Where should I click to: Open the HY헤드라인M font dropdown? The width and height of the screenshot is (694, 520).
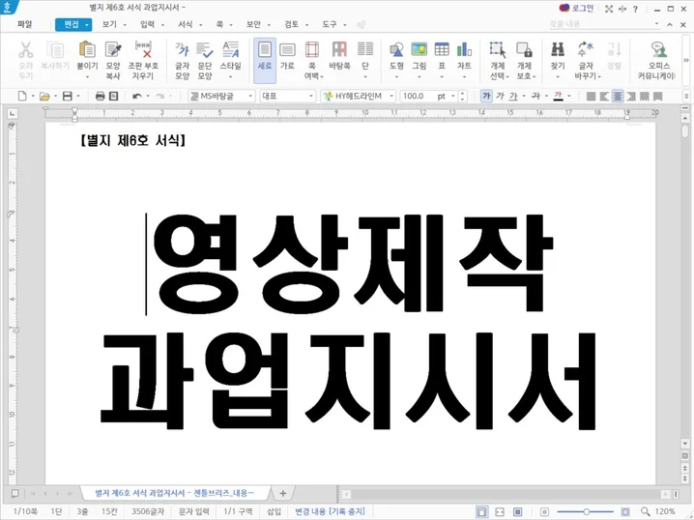point(391,97)
